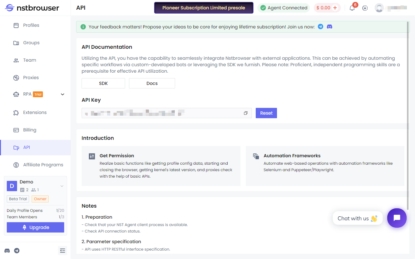Open the Telegram link in feedback banner

tap(321, 27)
